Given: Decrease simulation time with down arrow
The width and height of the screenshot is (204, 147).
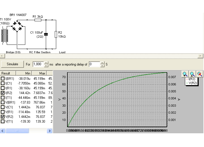Looking at the screenshot, I should point(46,66).
